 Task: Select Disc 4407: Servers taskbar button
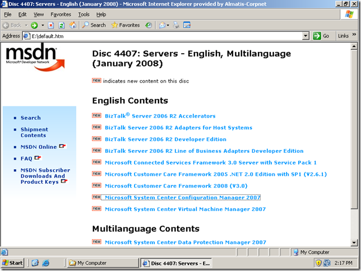pos(176,263)
